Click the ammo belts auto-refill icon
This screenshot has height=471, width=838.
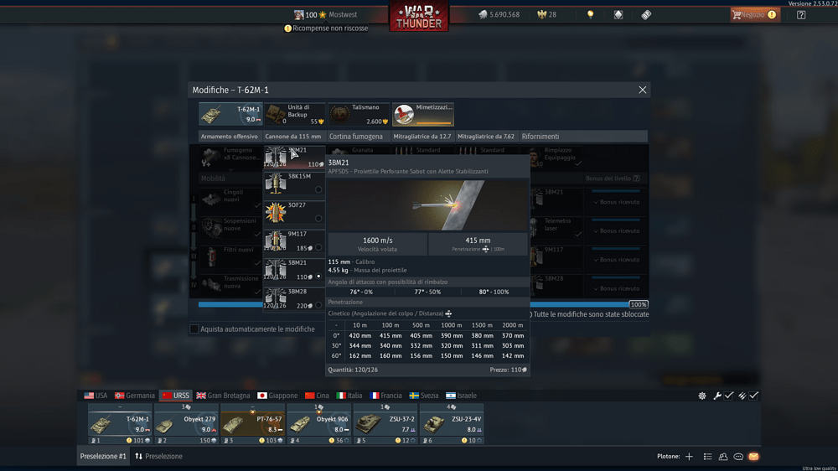click(x=742, y=396)
